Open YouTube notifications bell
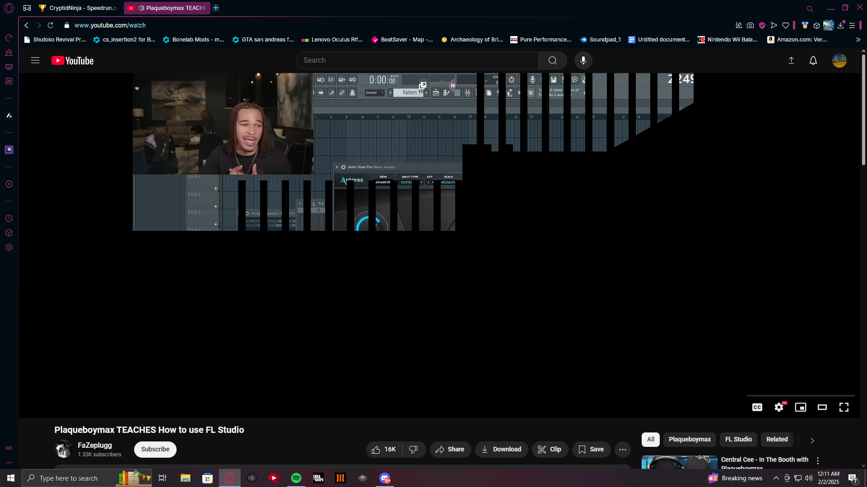 [813, 60]
